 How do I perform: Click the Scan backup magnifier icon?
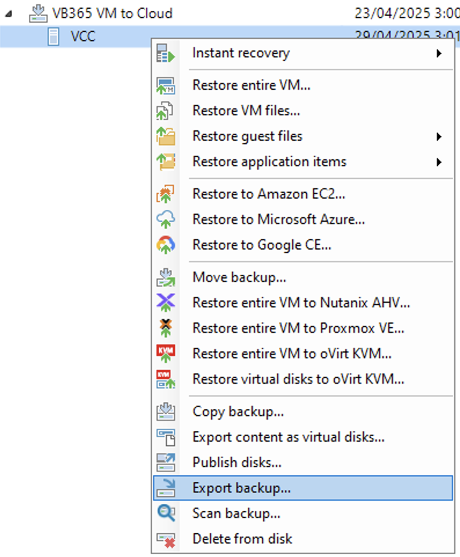[x=166, y=513]
